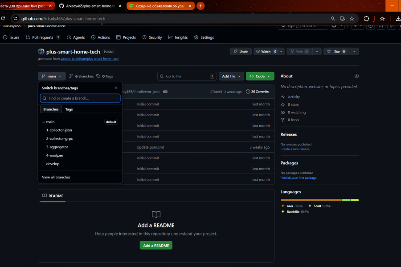Select the Branches tab in popup
This screenshot has height=267, width=401.
51,109
